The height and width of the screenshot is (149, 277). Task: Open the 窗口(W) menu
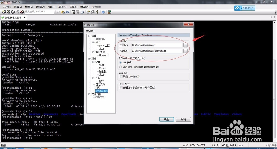tap(84, 7)
